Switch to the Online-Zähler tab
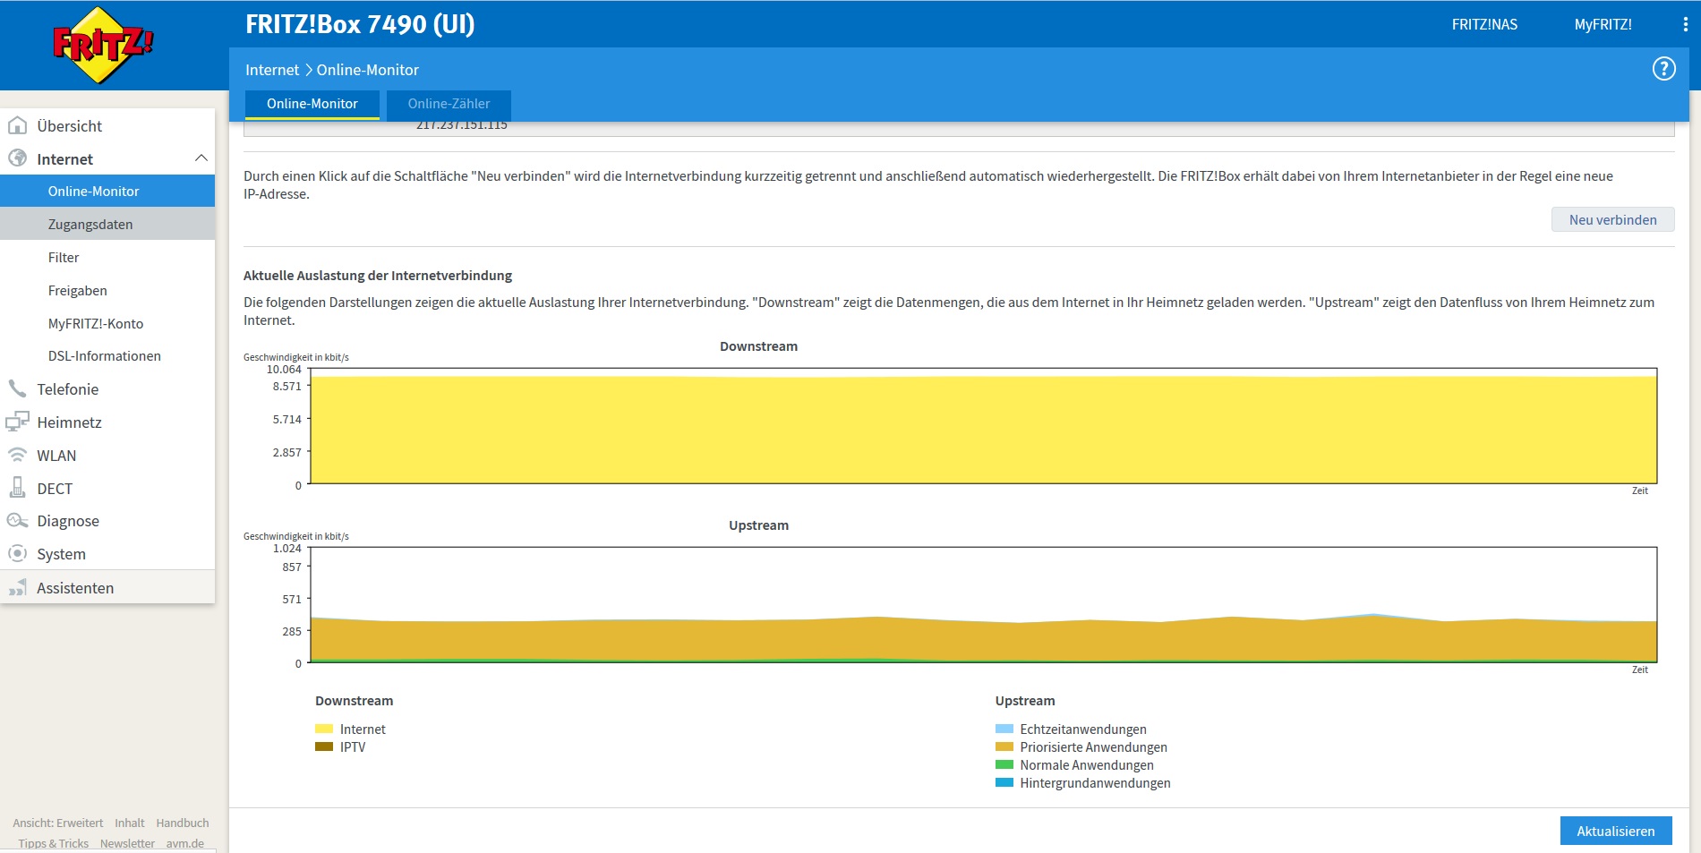Screen dimensions: 1701x853 pos(449,104)
